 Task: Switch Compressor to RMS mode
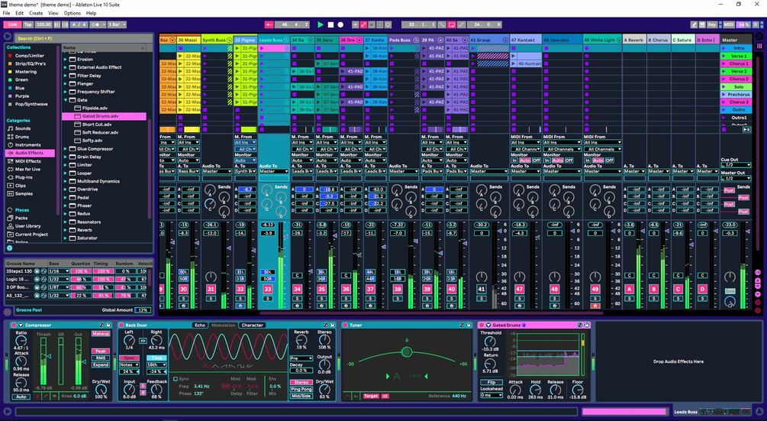(101, 358)
